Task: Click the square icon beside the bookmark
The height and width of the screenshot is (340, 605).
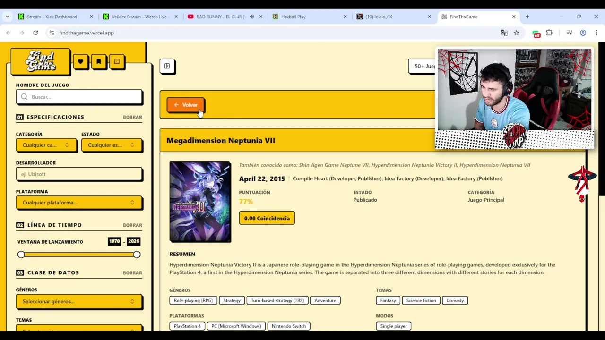Action: (x=117, y=61)
